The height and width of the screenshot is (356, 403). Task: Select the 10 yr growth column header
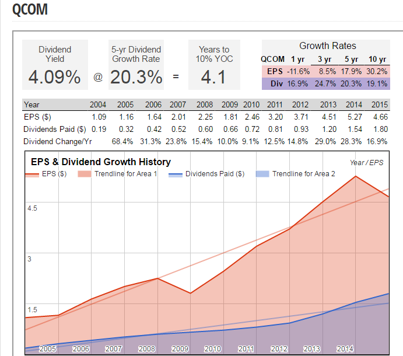coord(377,59)
